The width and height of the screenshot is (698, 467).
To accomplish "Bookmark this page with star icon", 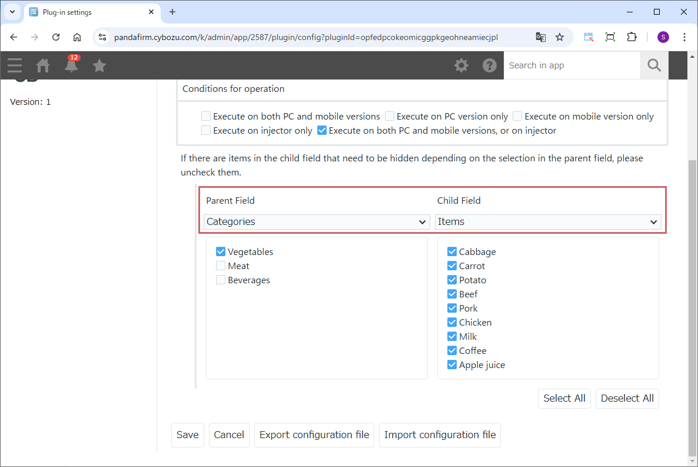I will point(560,37).
